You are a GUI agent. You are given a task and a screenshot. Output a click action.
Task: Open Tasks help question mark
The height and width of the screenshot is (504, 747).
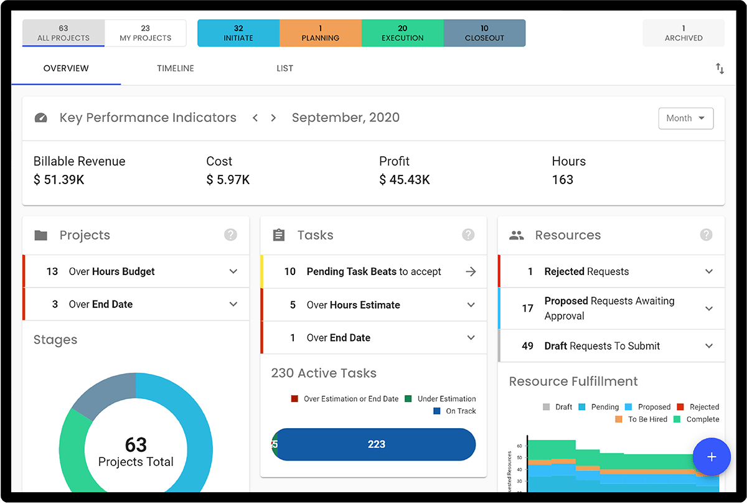tap(469, 235)
